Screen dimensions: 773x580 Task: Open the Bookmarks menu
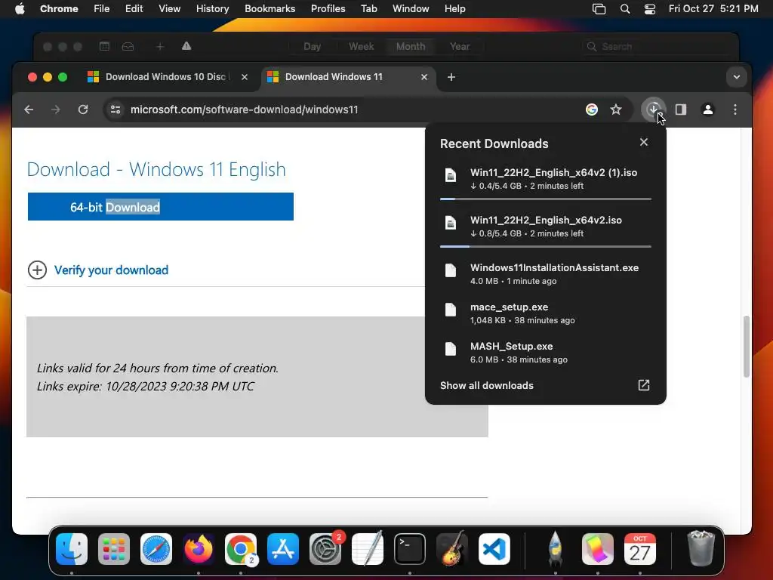click(269, 8)
